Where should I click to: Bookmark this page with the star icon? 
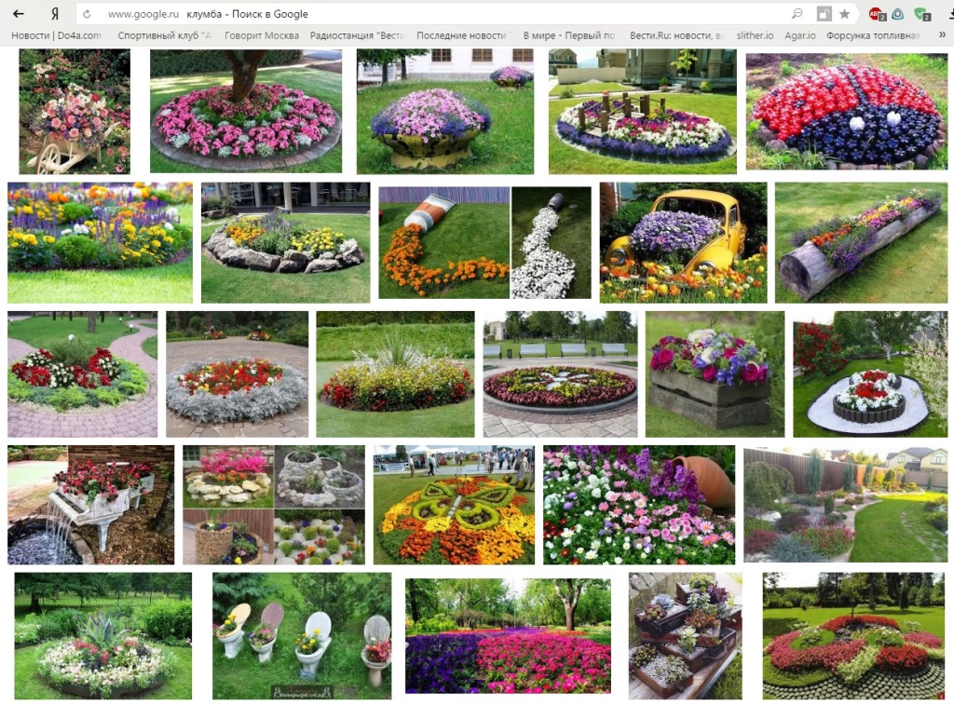[x=844, y=13]
